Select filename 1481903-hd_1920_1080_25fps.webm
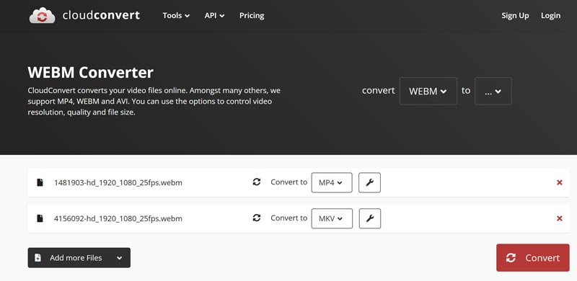The height and width of the screenshot is (281, 577). tap(118, 182)
